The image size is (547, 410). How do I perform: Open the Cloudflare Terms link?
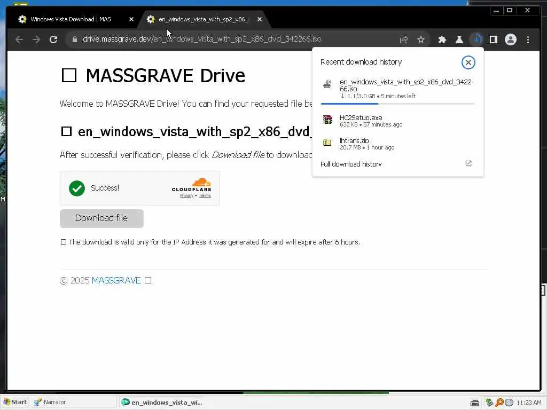pyautogui.click(x=205, y=195)
